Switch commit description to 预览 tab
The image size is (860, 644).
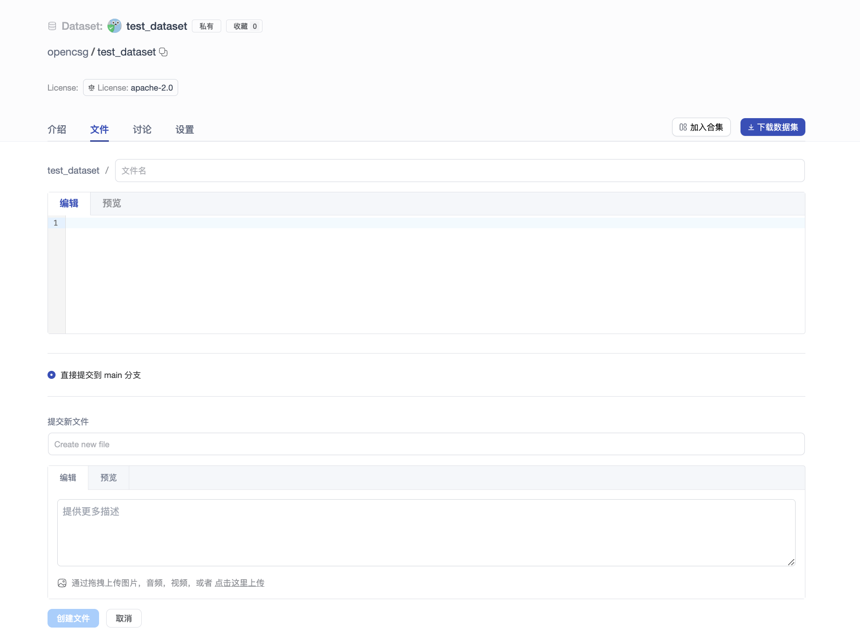108,478
